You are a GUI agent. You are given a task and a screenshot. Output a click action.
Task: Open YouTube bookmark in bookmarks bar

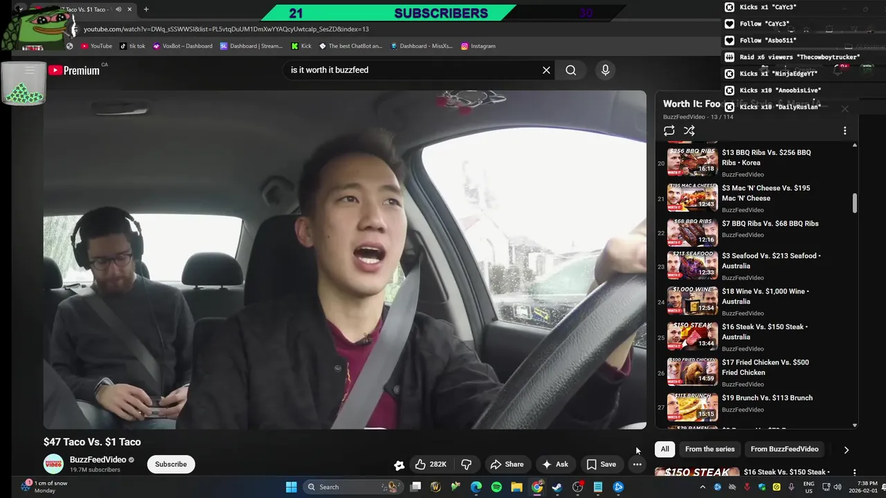pyautogui.click(x=96, y=46)
